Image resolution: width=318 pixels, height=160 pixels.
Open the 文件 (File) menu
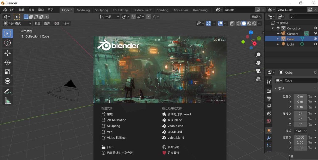[12, 10]
